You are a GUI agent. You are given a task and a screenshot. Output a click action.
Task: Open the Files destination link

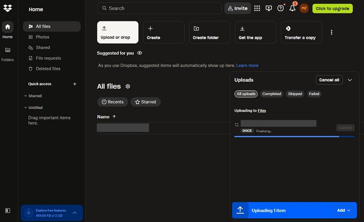(x=262, y=111)
